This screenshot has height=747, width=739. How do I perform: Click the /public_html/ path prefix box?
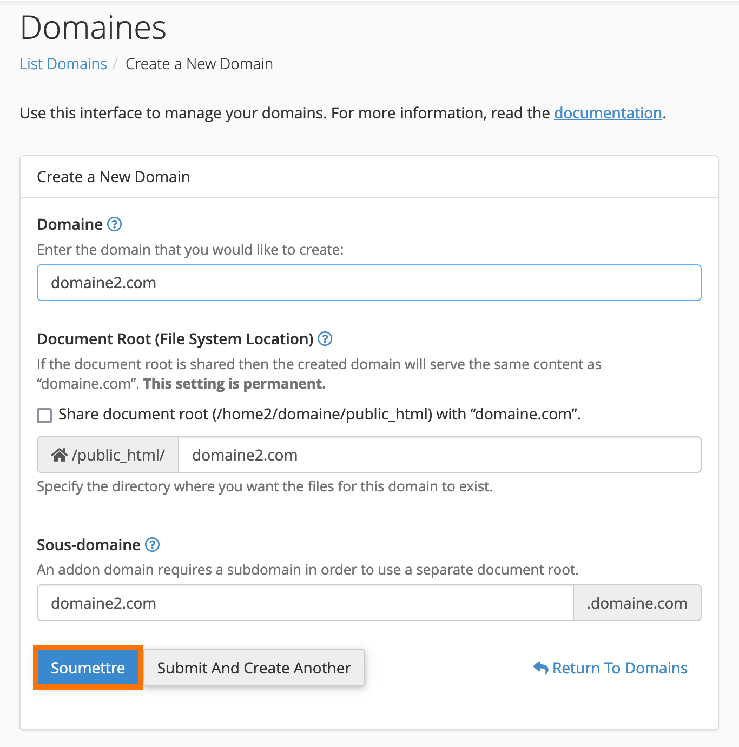[x=108, y=455]
